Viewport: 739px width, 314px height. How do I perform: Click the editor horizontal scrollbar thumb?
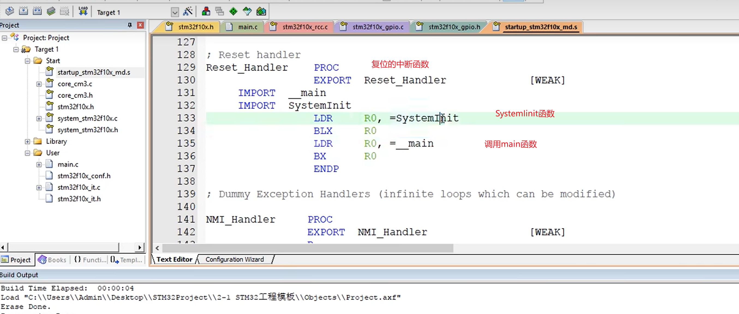click(308, 248)
